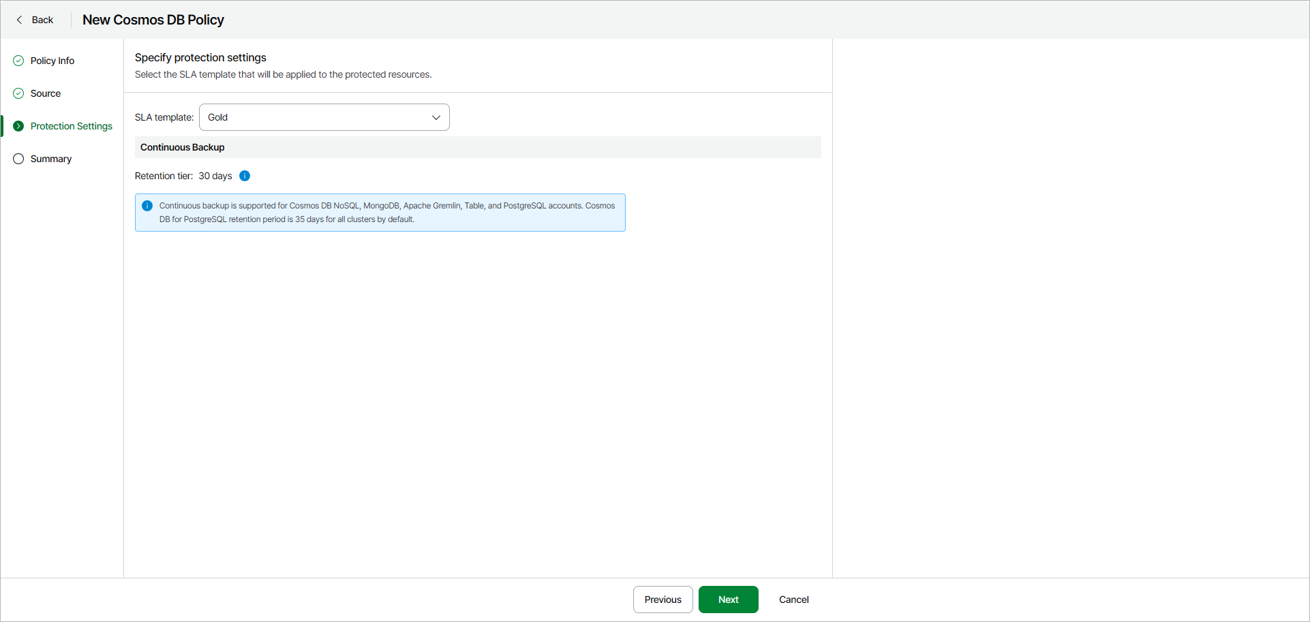Open the Summary step
1310x622 pixels.
[x=51, y=159]
